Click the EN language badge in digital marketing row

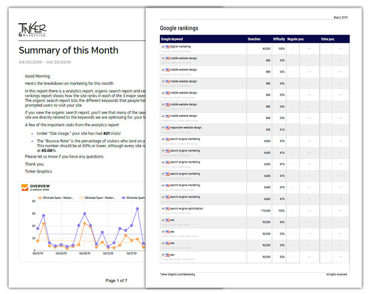pos(163,47)
